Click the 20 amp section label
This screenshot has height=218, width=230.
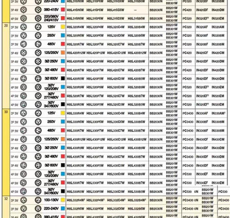6,26
